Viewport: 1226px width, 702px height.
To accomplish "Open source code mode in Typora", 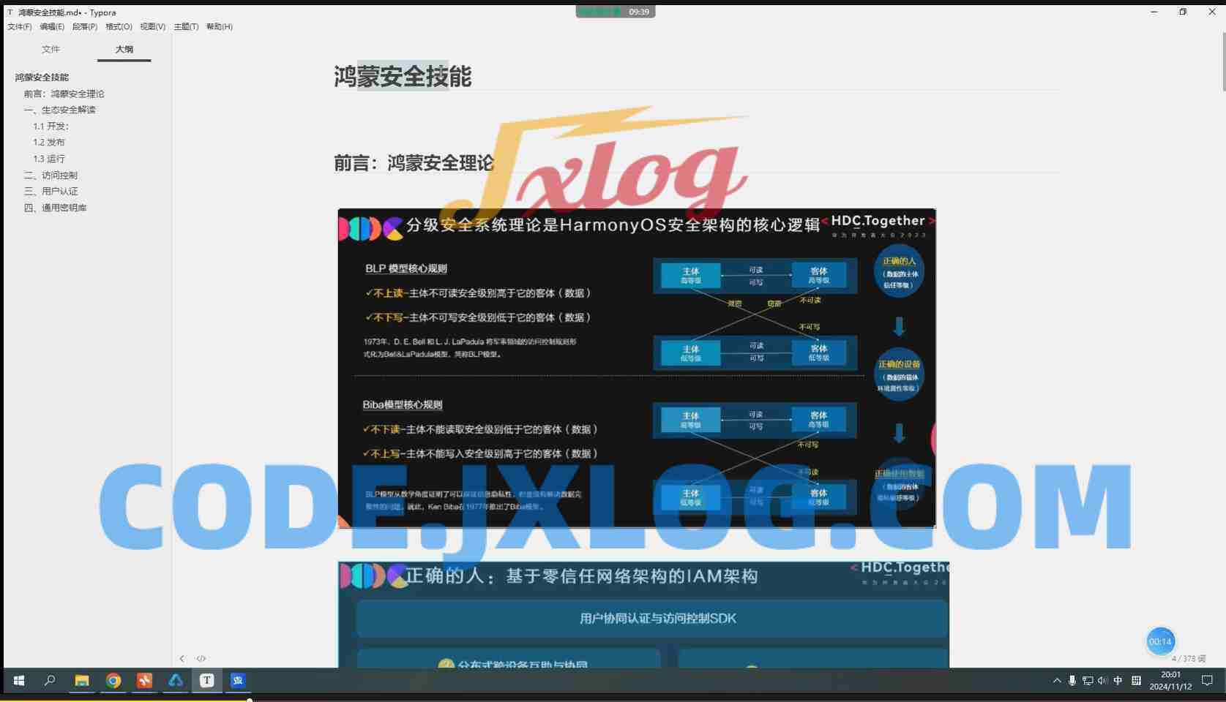I will click(201, 658).
